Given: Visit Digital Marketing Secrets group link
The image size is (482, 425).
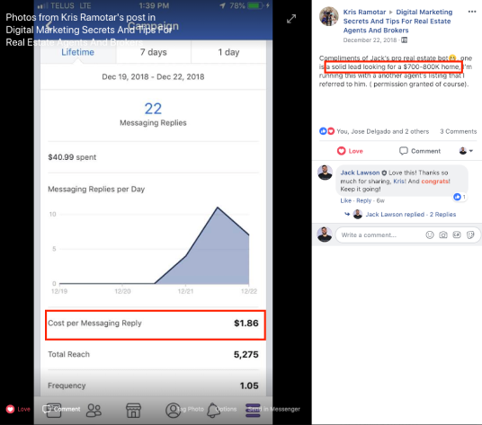Looking at the screenshot, I should pyautogui.click(x=397, y=22).
